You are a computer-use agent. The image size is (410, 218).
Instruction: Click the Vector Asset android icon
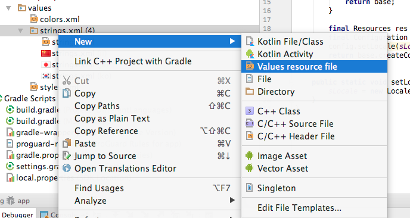(250, 168)
